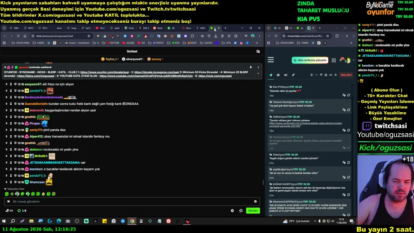Open the cumhuriyet.com.tr link in ZINDA's tip
This screenshot has width=414, height=233.
306,125
